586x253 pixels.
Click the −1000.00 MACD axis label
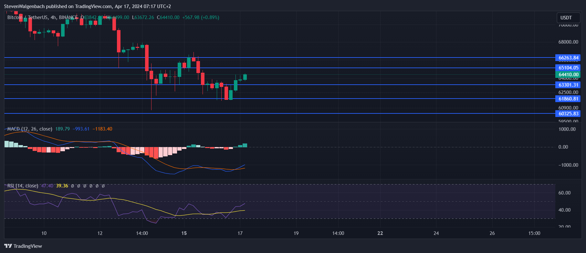568,165
